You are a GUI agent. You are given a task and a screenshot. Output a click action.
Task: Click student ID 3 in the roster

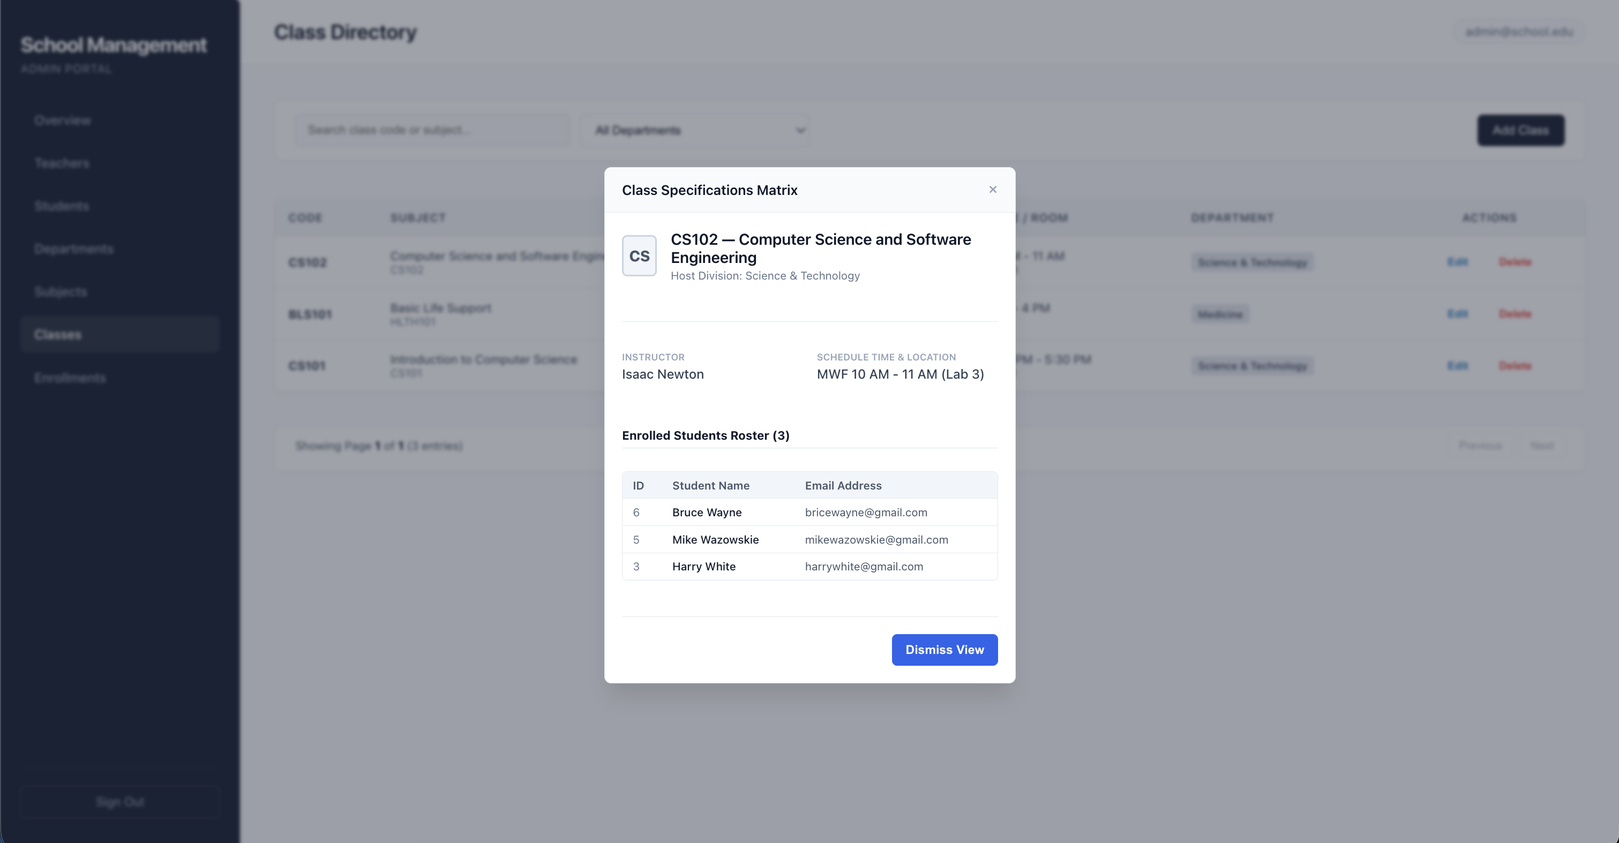click(636, 567)
